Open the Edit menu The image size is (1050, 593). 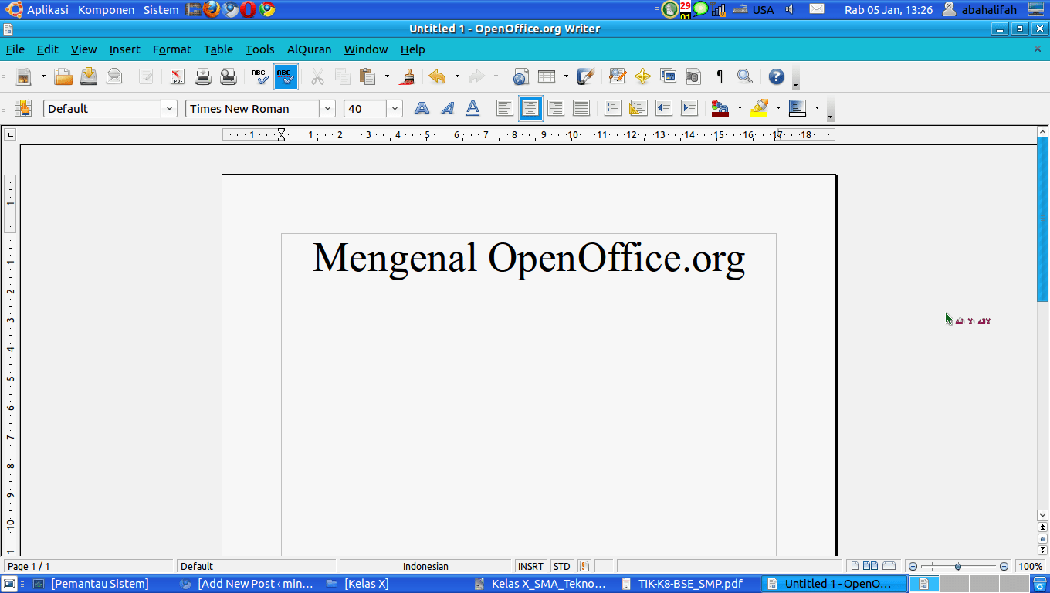[48, 49]
